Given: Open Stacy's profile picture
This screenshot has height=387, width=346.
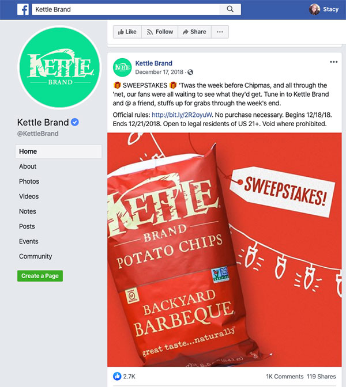Looking at the screenshot, I should [x=314, y=9].
